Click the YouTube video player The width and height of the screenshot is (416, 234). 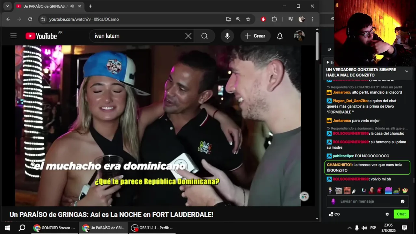[158, 126]
